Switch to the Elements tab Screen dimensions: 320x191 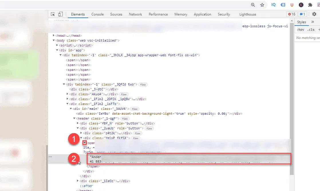click(x=78, y=14)
